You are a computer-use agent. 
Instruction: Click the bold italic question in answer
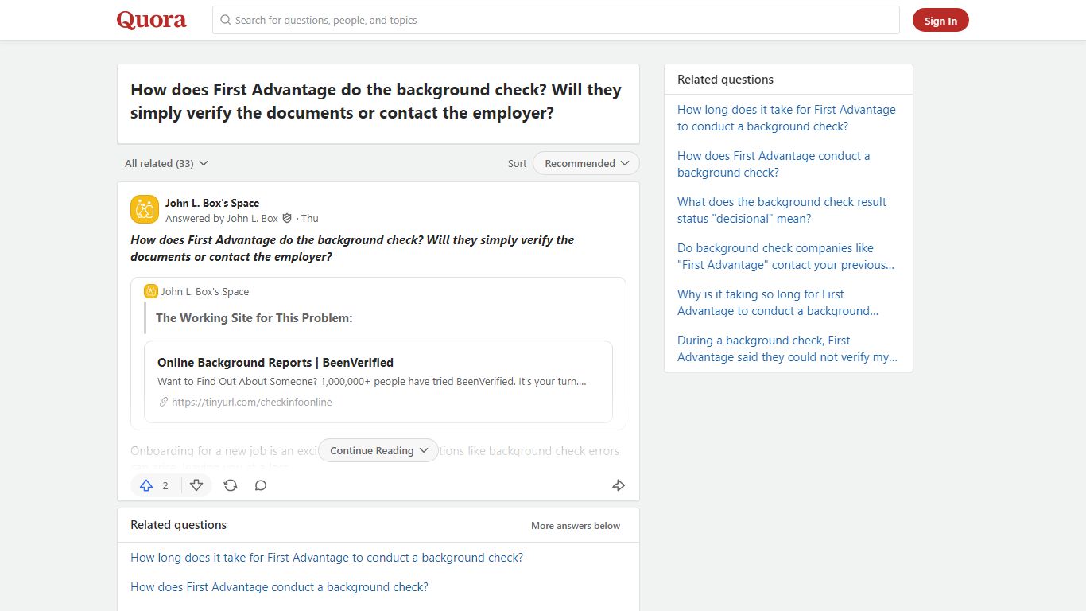352,248
